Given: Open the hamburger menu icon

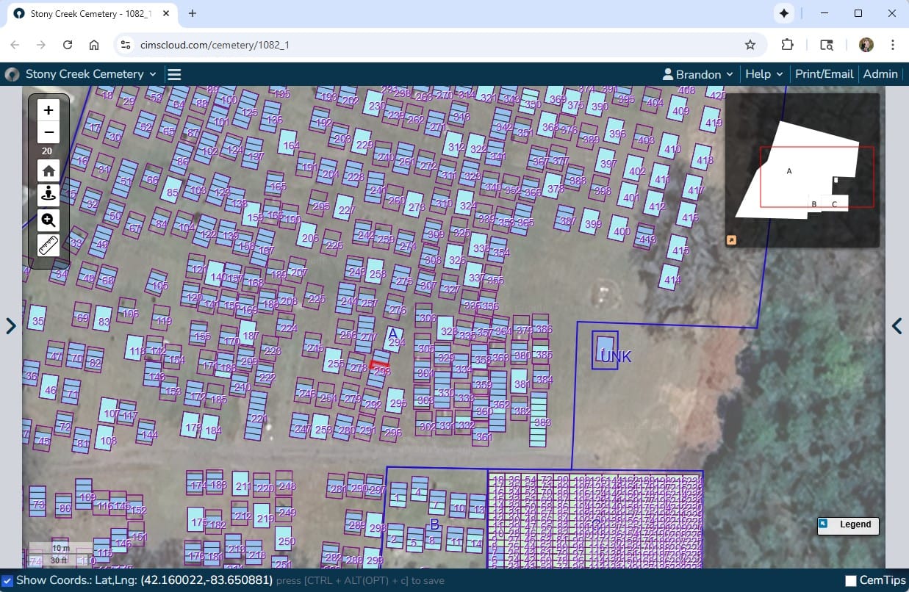Looking at the screenshot, I should coord(174,74).
